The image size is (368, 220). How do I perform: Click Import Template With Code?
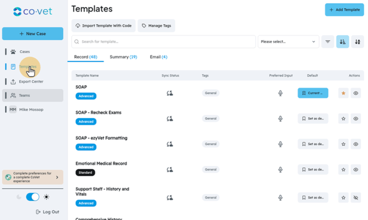[103, 26]
